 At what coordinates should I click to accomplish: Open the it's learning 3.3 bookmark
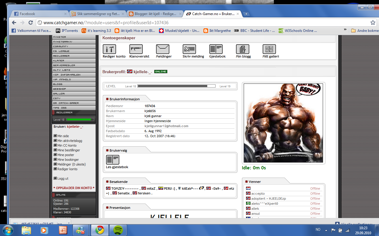96,30
